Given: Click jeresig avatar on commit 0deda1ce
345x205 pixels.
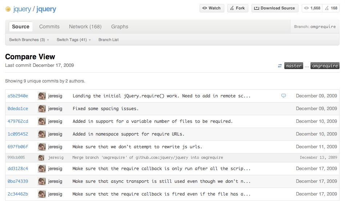Looking at the screenshot, I should (x=42, y=109).
